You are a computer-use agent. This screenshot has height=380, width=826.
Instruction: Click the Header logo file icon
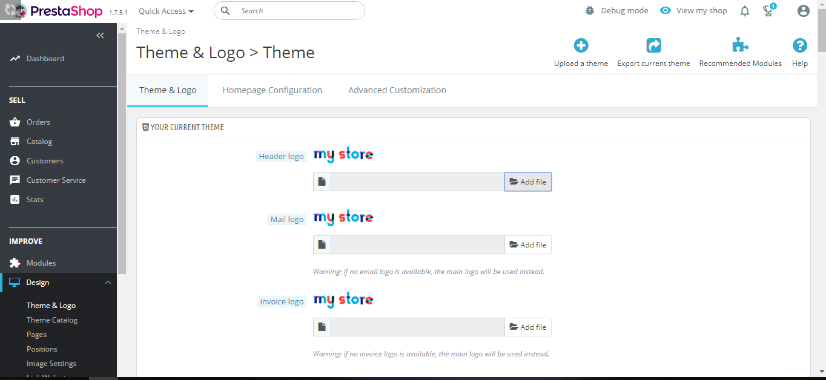322,182
